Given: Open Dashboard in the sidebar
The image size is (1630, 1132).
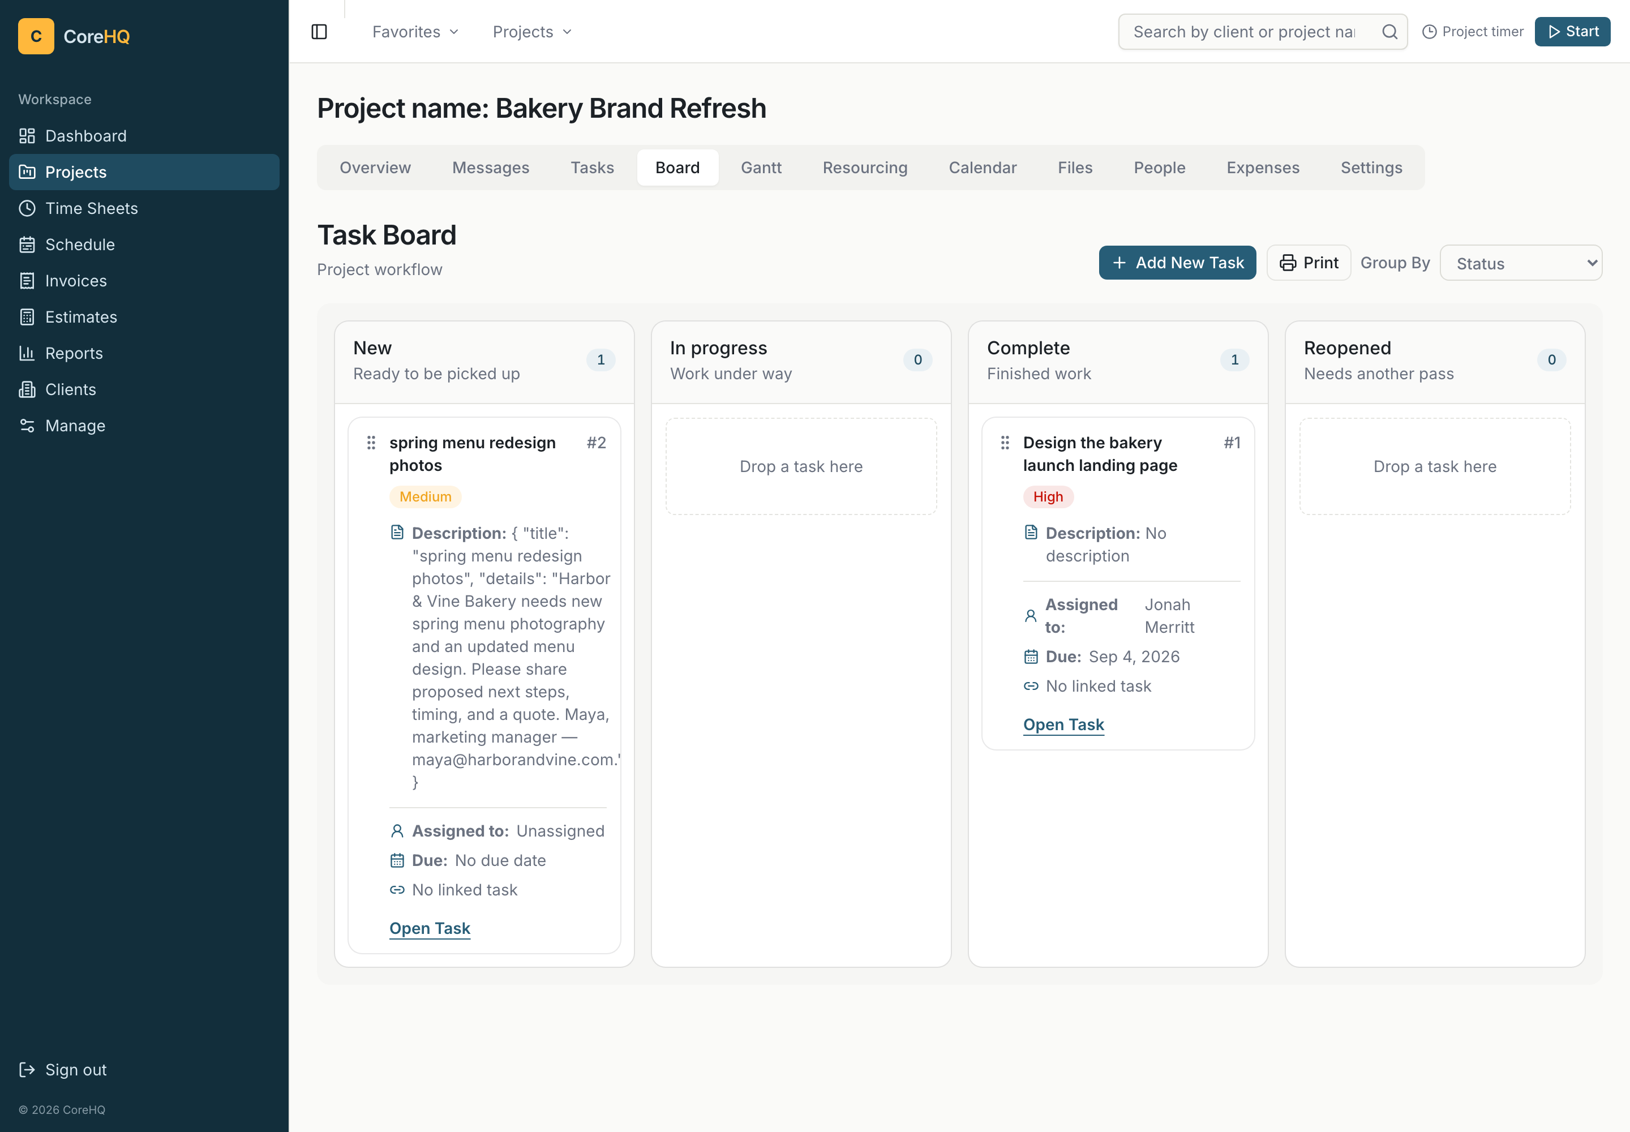Looking at the screenshot, I should pyautogui.click(x=144, y=135).
